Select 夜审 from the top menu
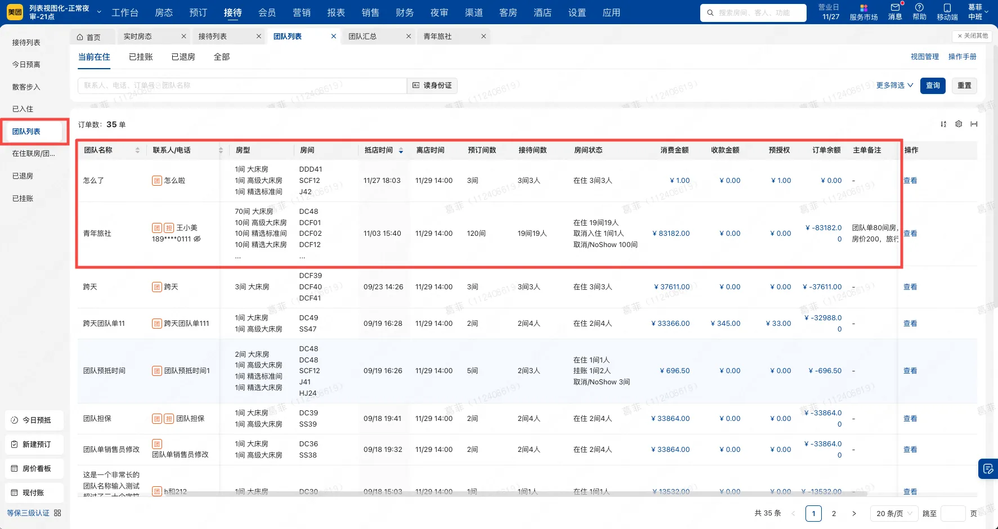This screenshot has height=529, width=998. 439,12
